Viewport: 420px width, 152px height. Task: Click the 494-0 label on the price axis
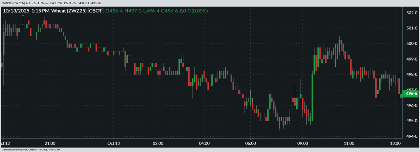(x=411, y=136)
